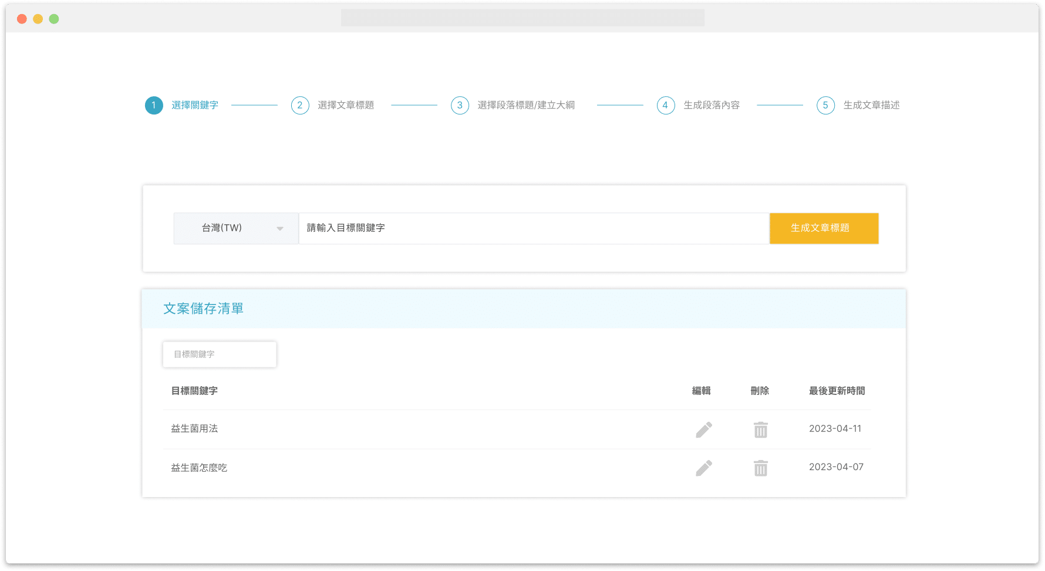
Task: Focus the 請輸入目標關鍵字 input field
Action: pos(533,228)
